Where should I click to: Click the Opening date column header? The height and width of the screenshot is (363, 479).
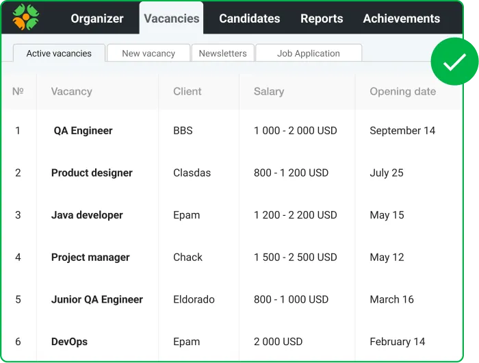click(402, 92)
